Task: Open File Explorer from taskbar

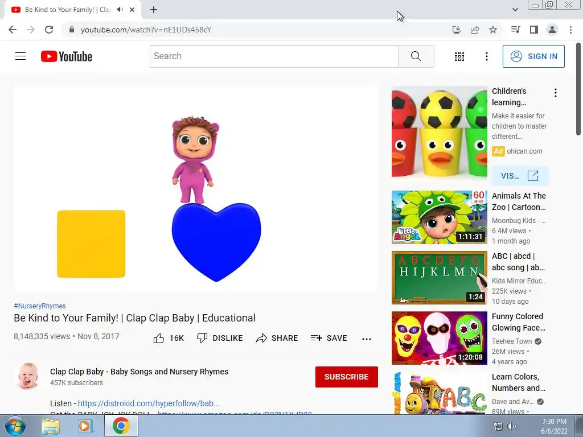Action: tap(51, 426)
